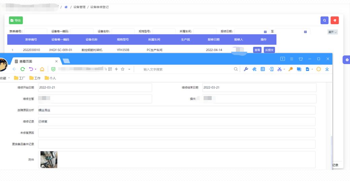Go to browser home page icon

click(x=42, y=69)
